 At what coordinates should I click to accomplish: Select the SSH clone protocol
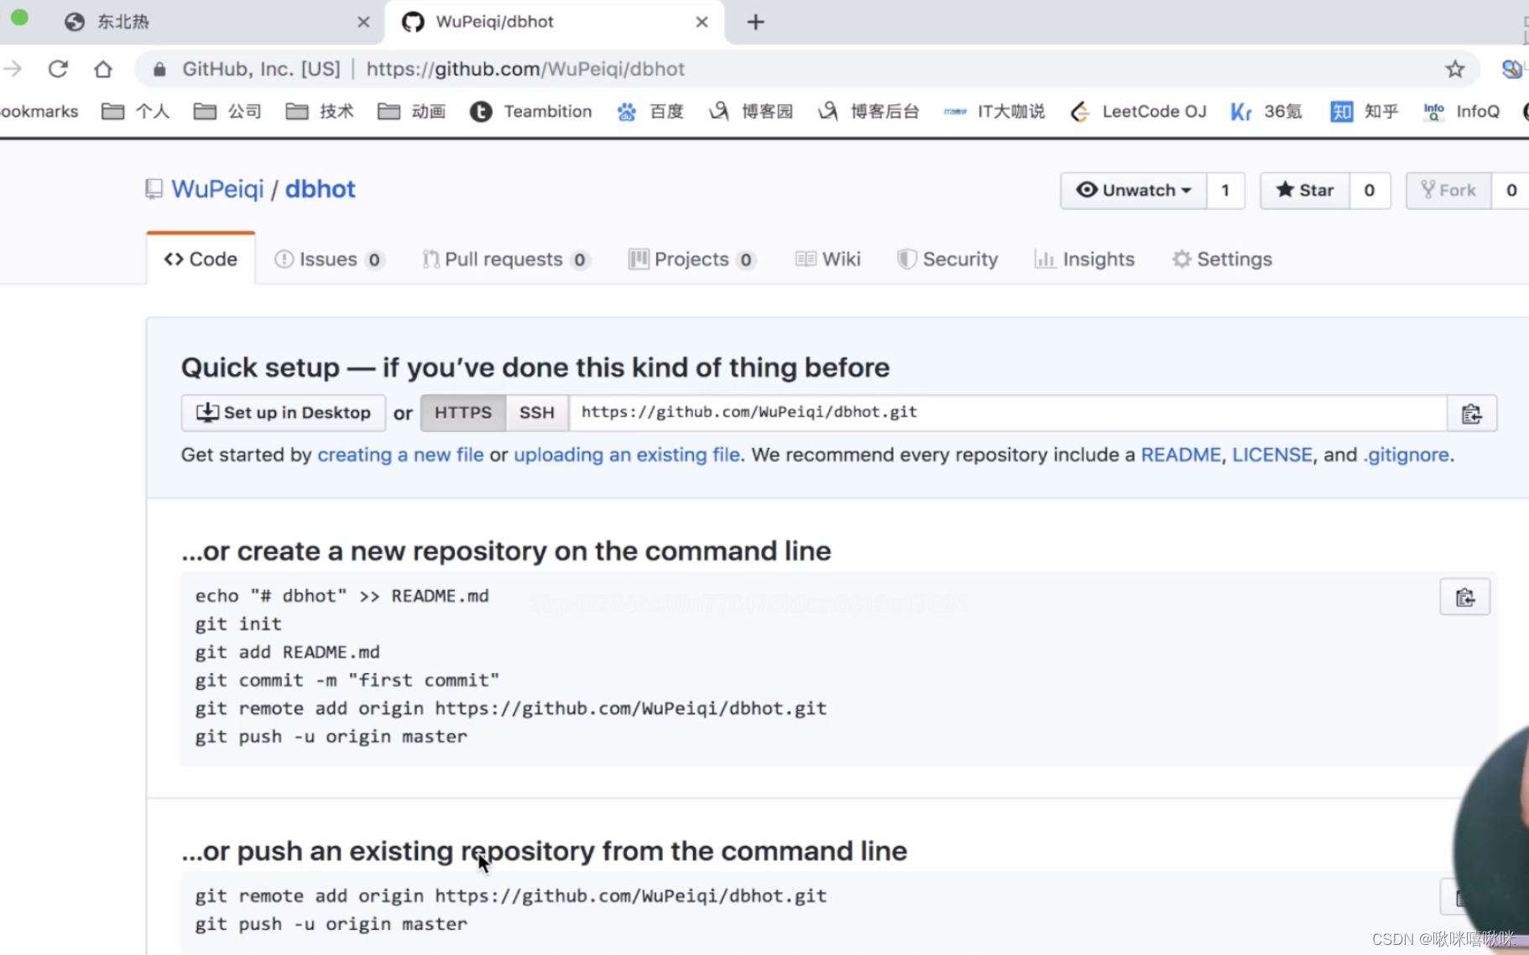537,413
